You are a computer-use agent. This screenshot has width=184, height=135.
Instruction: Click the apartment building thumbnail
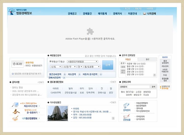[57, 113]
